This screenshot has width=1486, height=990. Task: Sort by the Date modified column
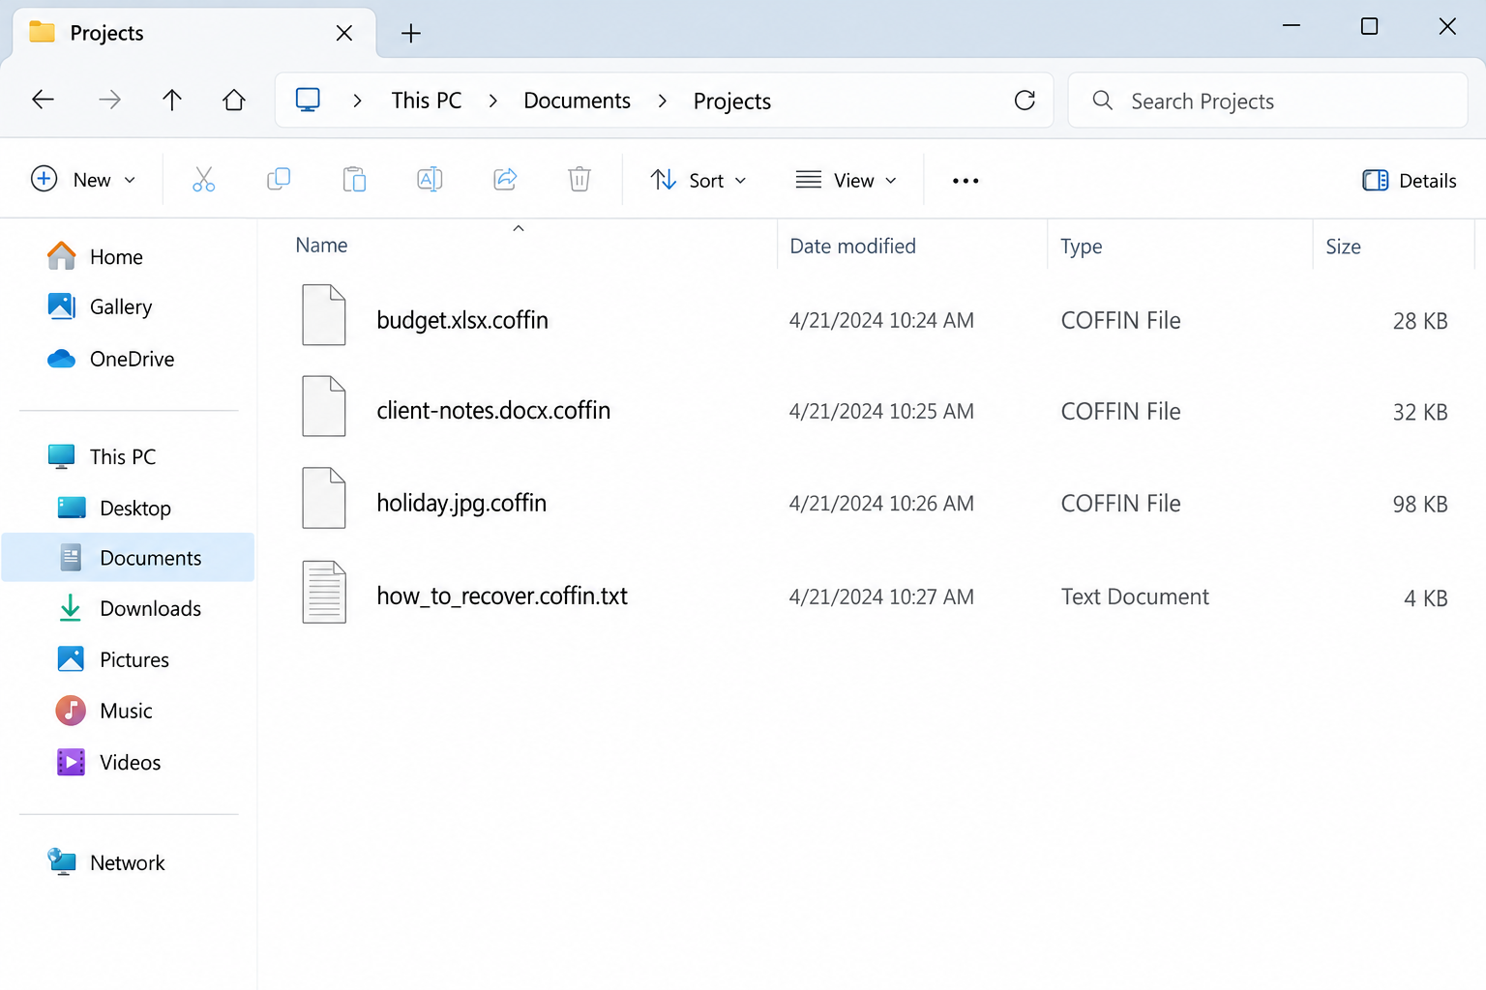(852, 247)
